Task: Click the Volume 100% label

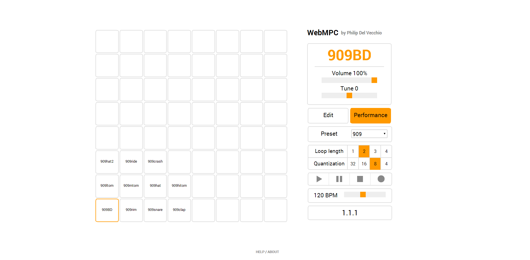Action: coord(349,73)
